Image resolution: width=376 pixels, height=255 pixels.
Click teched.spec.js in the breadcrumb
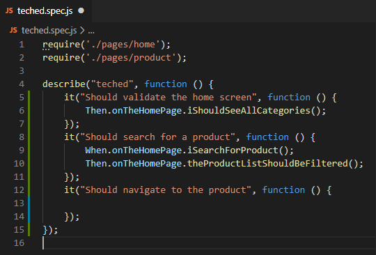[x=49, y=31]
